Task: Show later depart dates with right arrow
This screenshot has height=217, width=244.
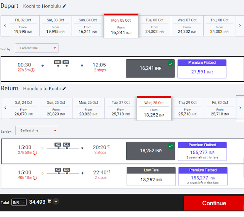Action: click(240, 25)
